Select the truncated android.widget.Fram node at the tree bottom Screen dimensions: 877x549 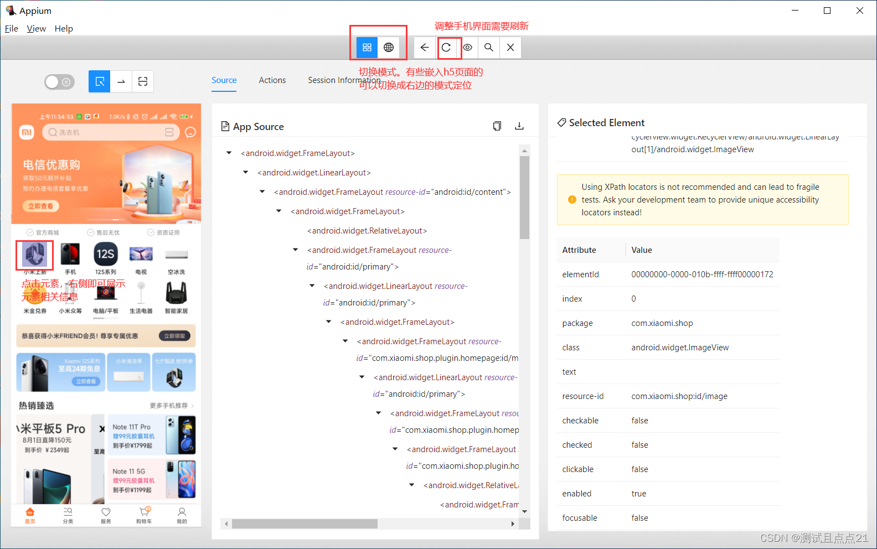[x=479, y=505]
